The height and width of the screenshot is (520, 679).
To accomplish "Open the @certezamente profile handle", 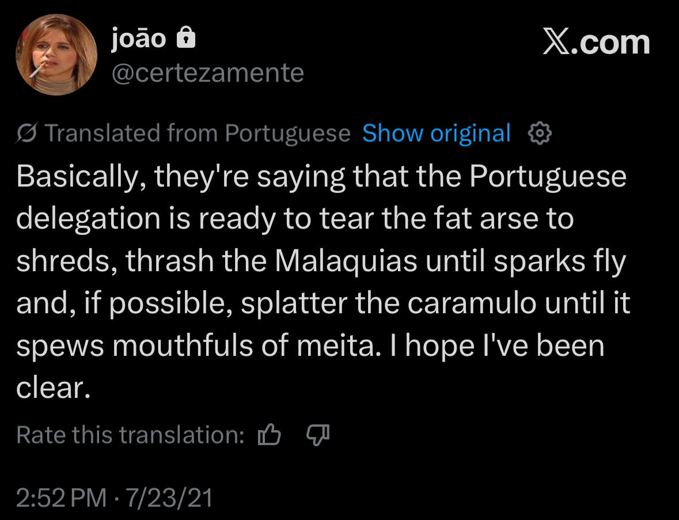I will click(207, 73).
